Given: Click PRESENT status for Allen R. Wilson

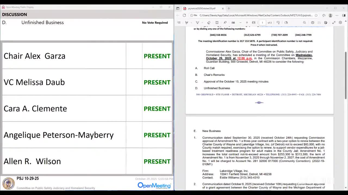Looking at the screenshot, I should [x=157, y=161].
